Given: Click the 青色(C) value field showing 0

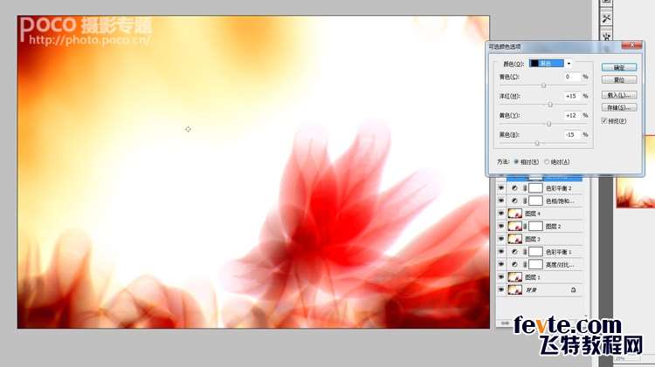Looking at the screenshot, I should [x=572, y=77].
